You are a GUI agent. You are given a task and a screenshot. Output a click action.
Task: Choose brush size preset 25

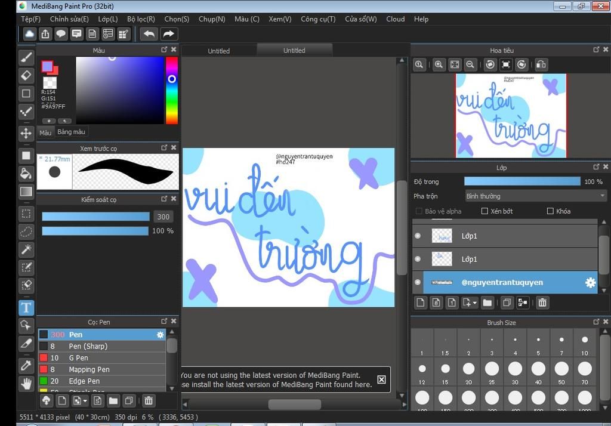[492, 372]
